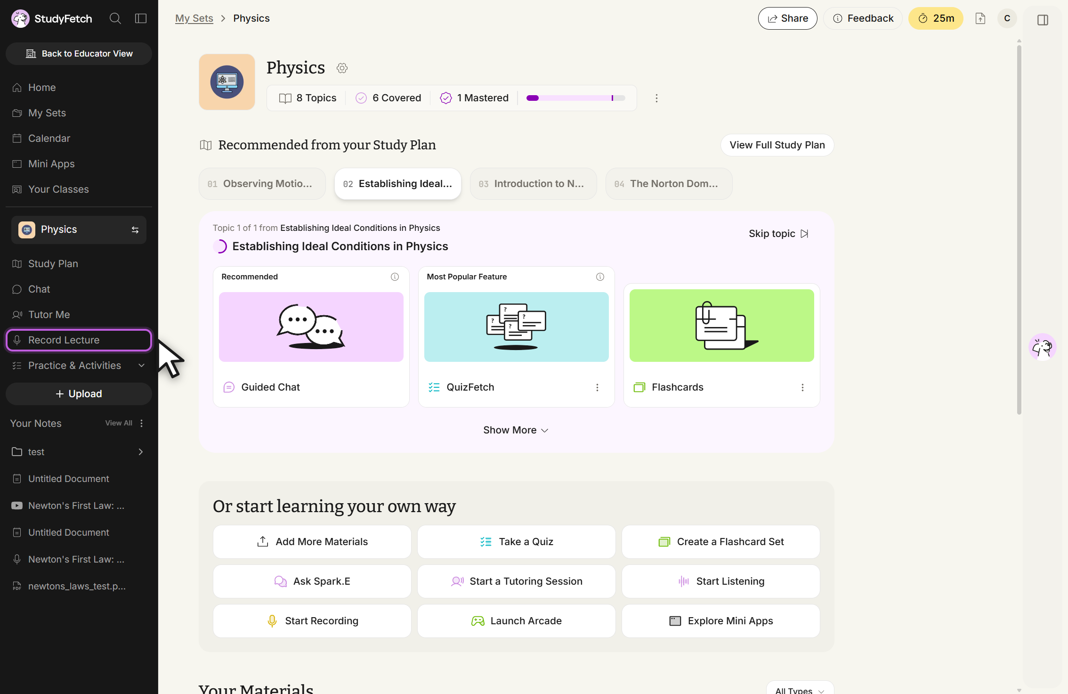Viewport: 1068px width, 694px height.
Task: Click Create a Flashcard Set
Action: click(721, 542)
